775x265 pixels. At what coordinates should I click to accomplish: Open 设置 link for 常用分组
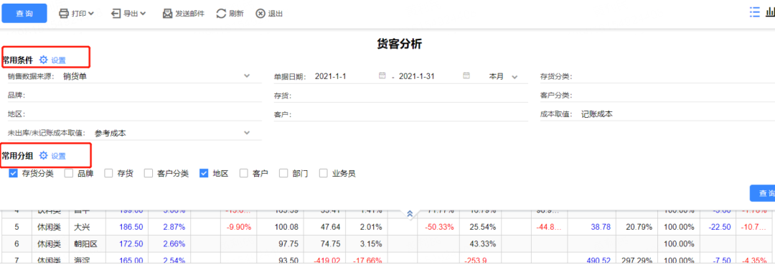tap(58, 157)
